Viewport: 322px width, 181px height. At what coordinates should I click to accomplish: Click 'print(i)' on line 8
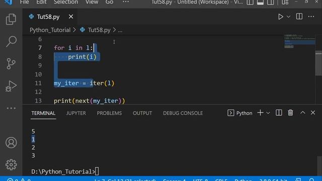click(x=82, y=57)
